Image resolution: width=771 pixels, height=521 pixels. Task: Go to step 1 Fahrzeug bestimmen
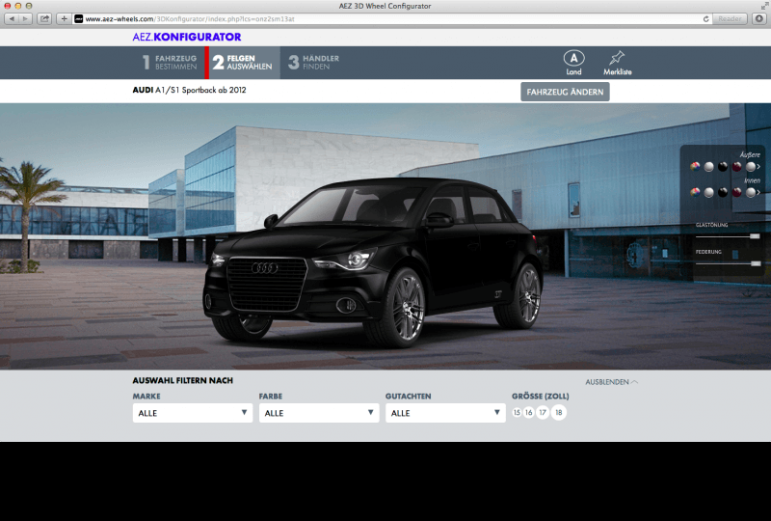click(170, 62)
